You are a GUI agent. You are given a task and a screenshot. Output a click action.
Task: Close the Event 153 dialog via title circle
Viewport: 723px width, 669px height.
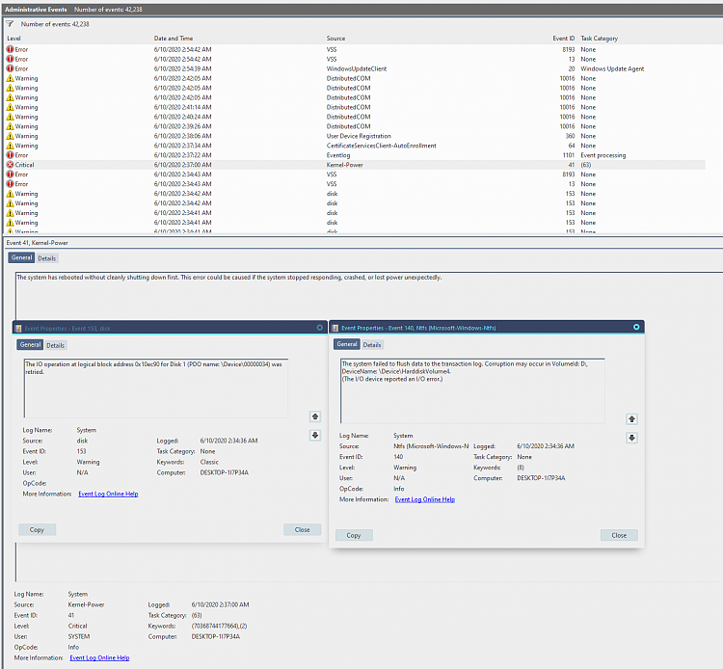(x=319, y=328)
